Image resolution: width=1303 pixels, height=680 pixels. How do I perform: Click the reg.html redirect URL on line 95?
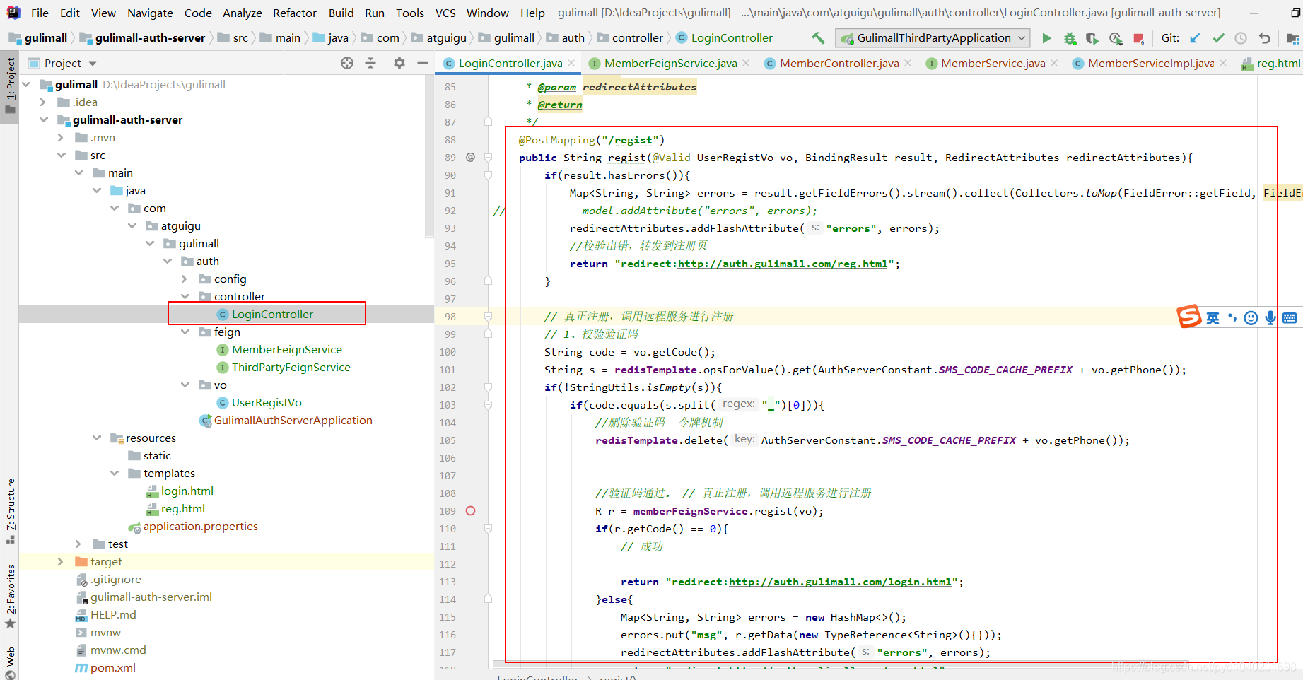(x=783, y=264)
